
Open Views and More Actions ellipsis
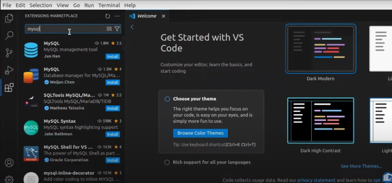117,16
